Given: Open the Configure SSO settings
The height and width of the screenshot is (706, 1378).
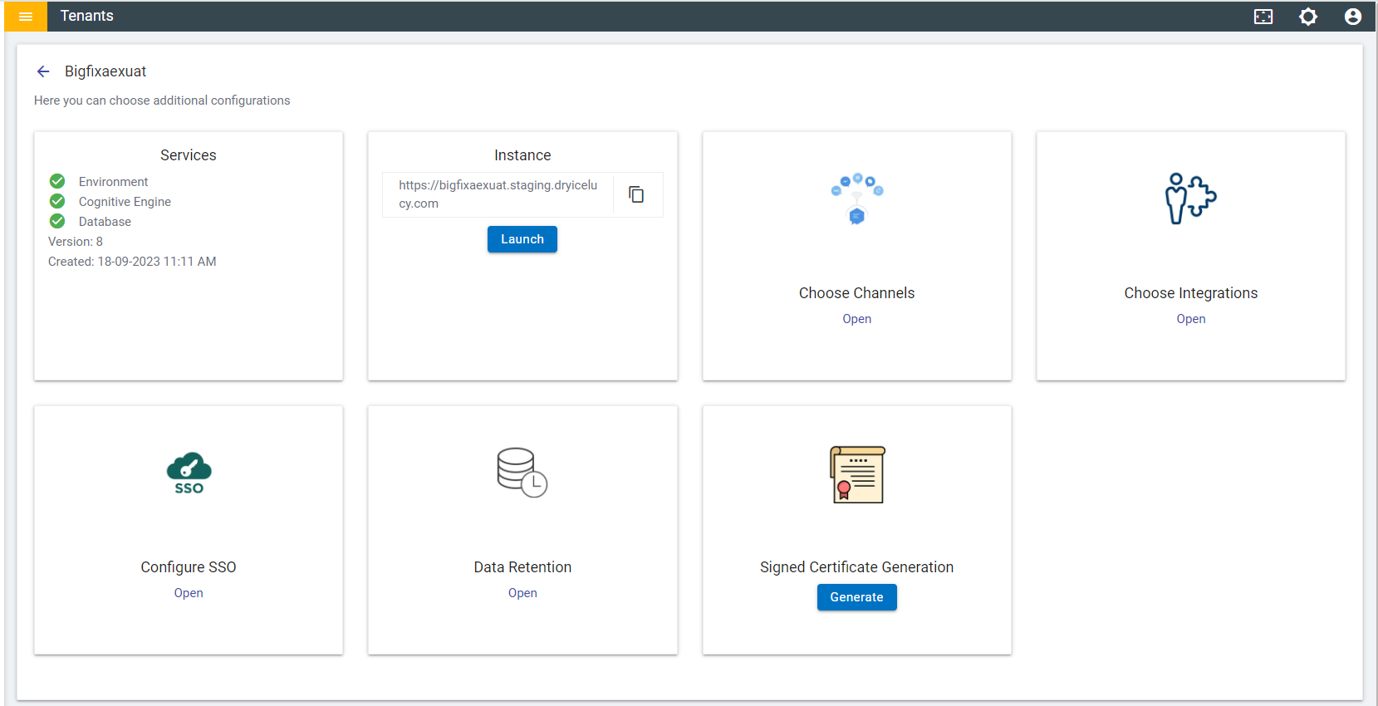Looking at the screenshot, I should click(189, 593).
